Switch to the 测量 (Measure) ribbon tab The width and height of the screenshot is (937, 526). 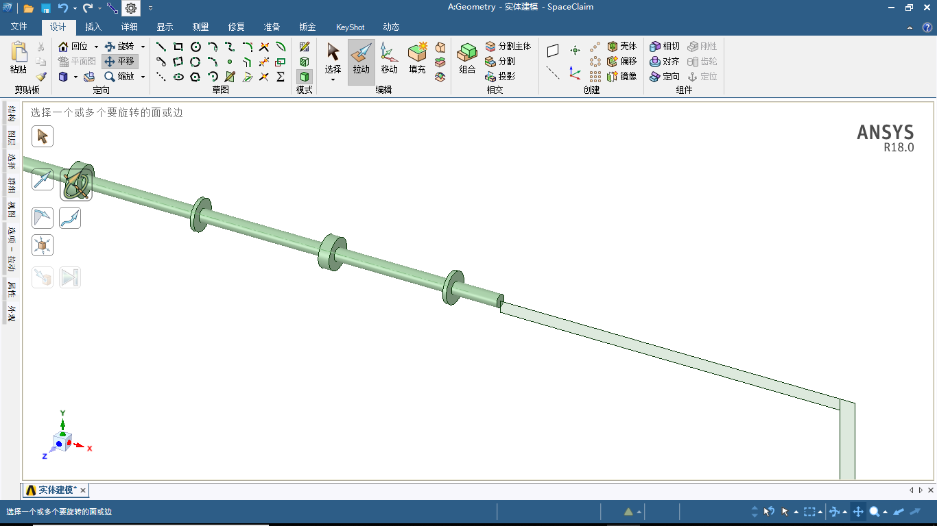[x=200, y=27]
